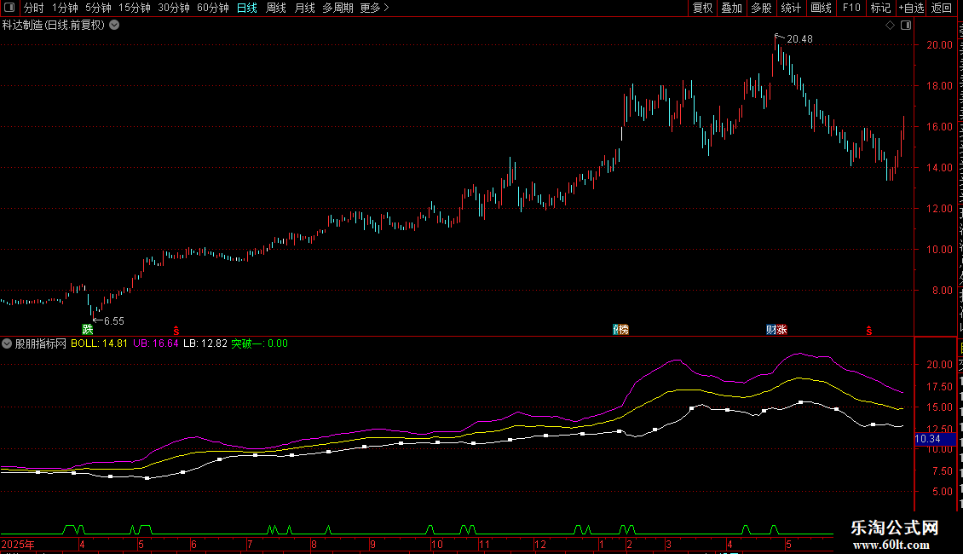Click the blue 财 event marker
This screenshot has height=554, width=963.
pyautogui.click(x=770, y=330)
